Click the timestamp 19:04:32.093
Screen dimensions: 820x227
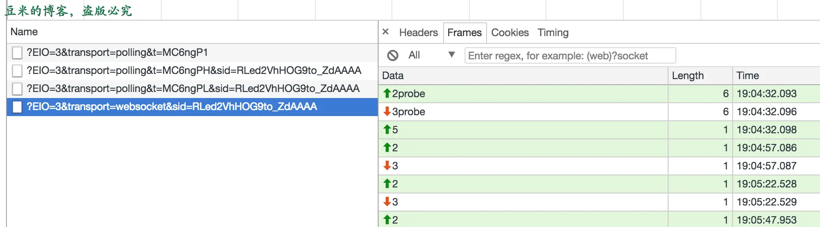point(767,94)
